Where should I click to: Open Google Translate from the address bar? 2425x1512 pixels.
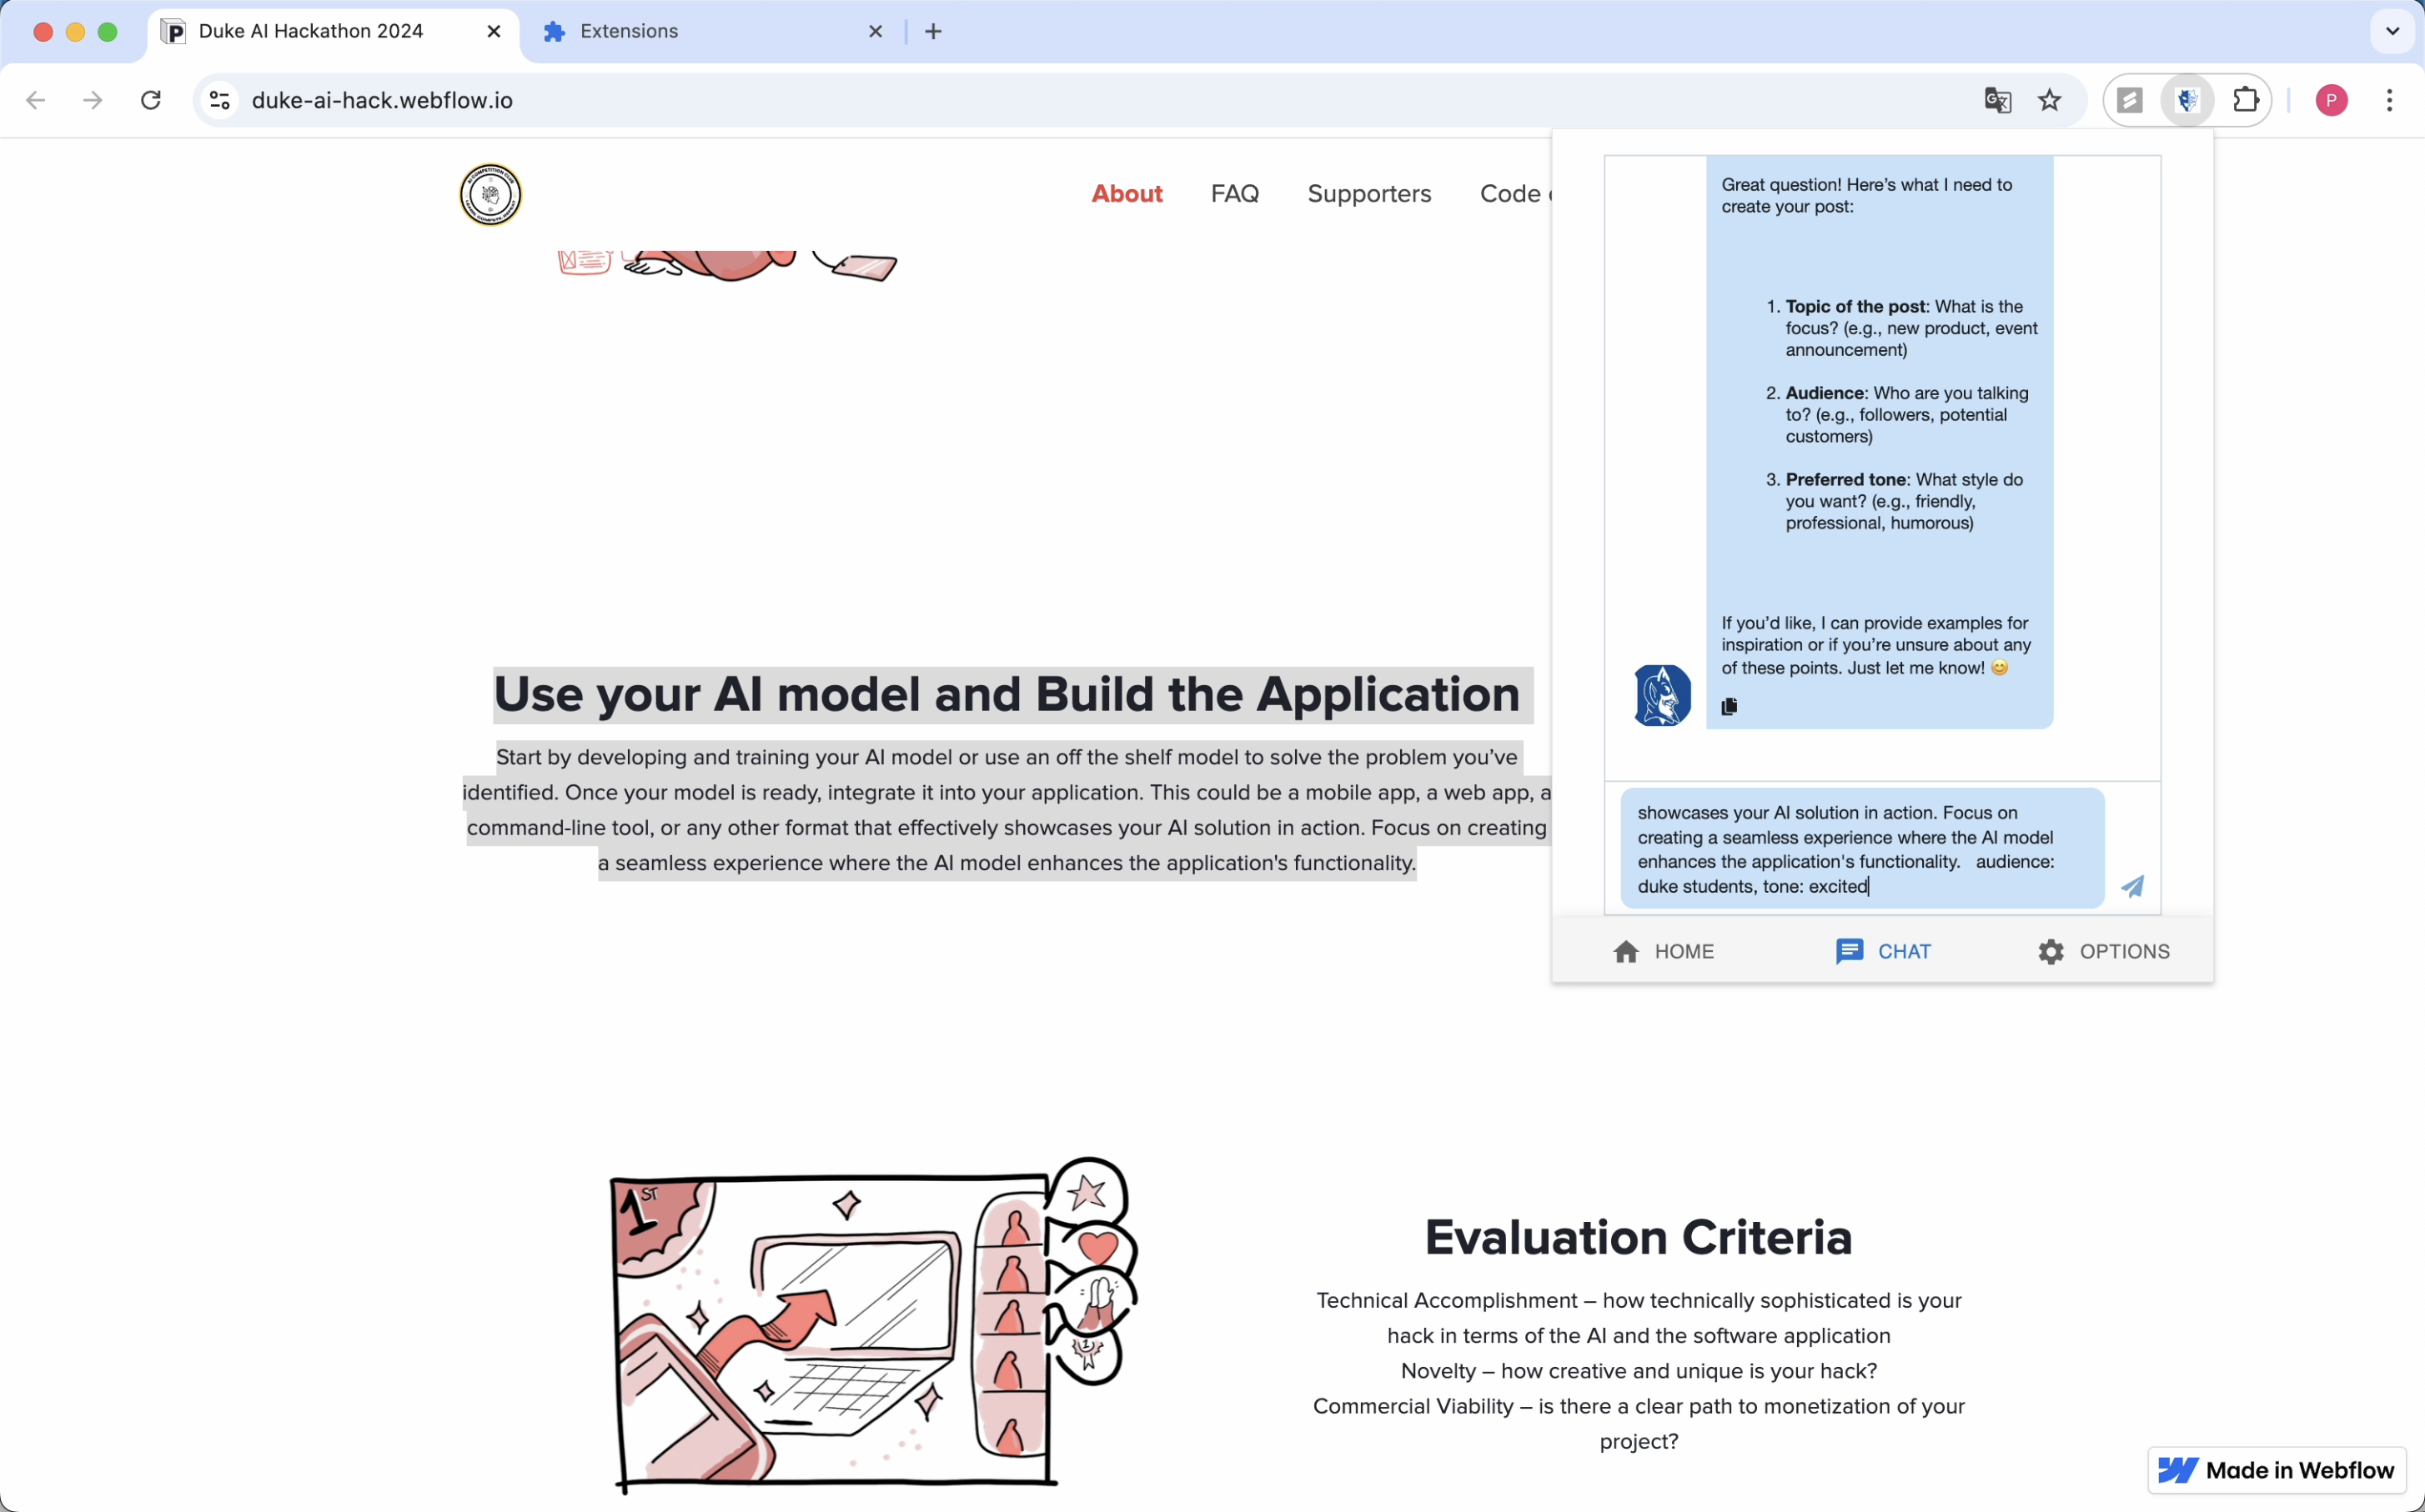1997,100
